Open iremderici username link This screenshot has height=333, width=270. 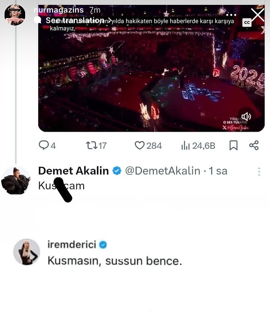[71, 244]
